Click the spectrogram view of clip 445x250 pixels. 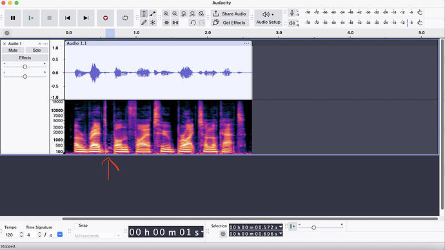(x=159, y=127)
